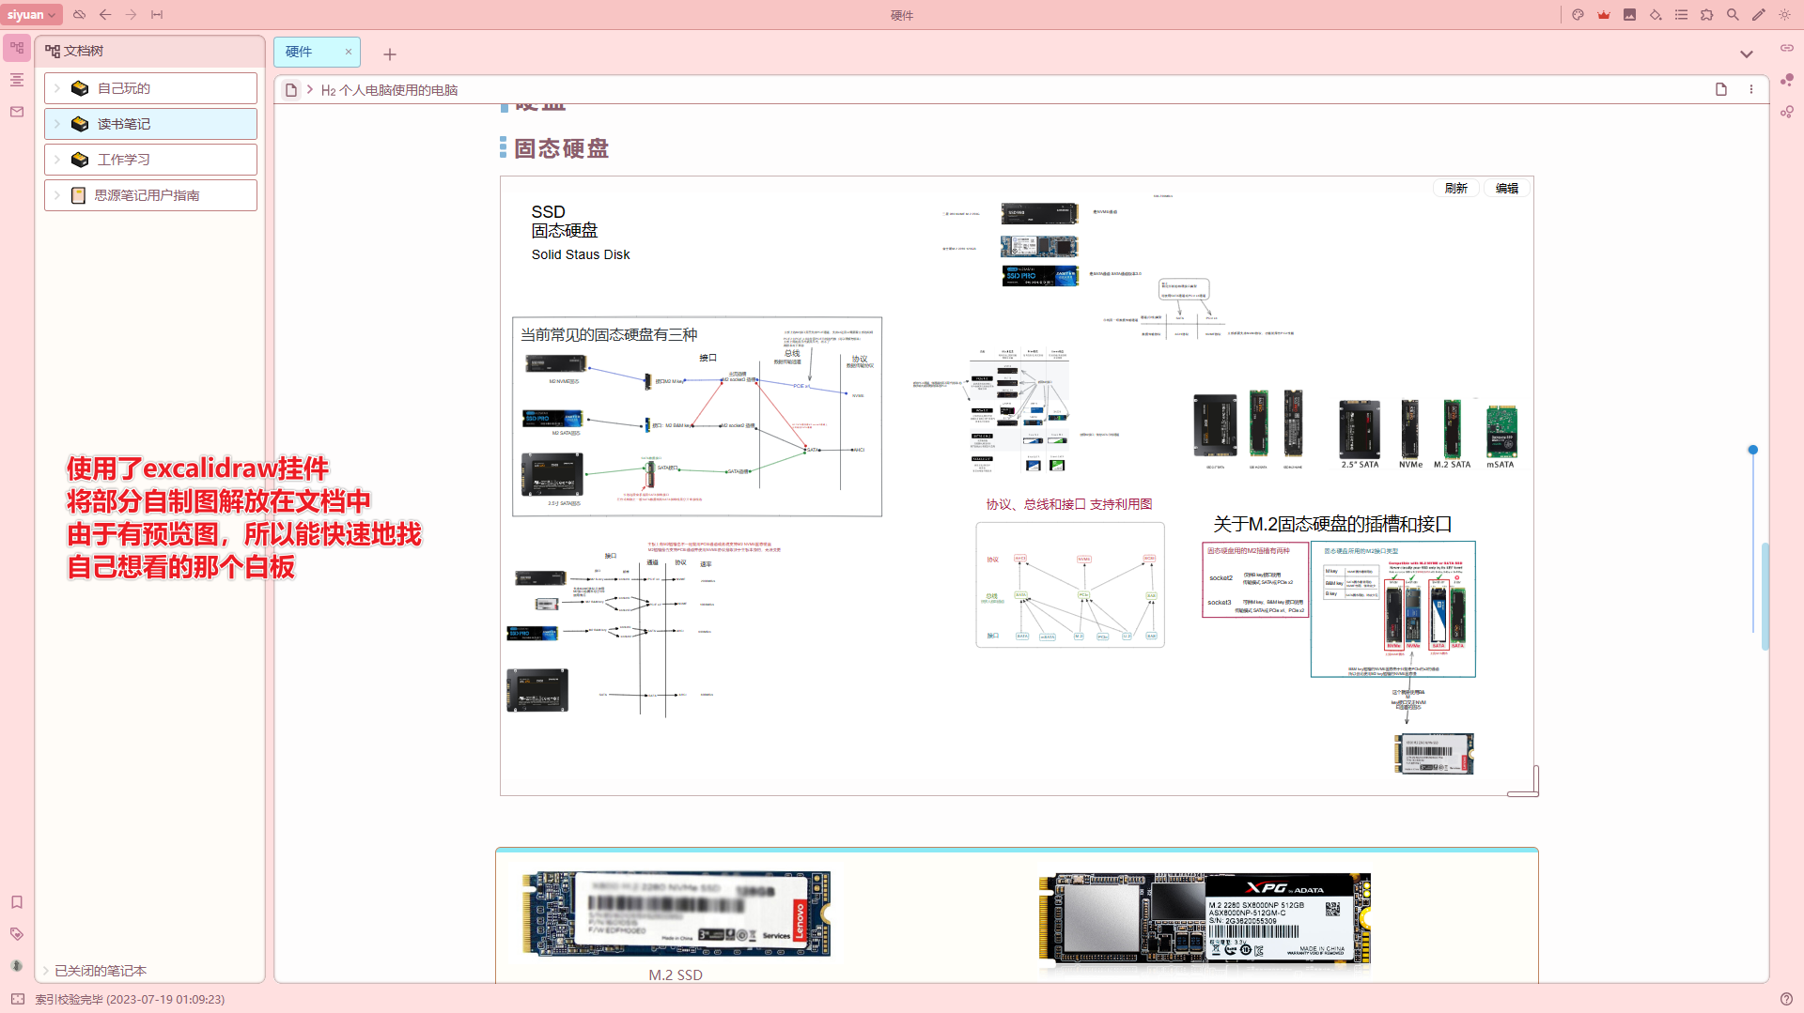Toggle light/dark mode with sun icon
1804x1013 pixels.
pos(1784,15)
